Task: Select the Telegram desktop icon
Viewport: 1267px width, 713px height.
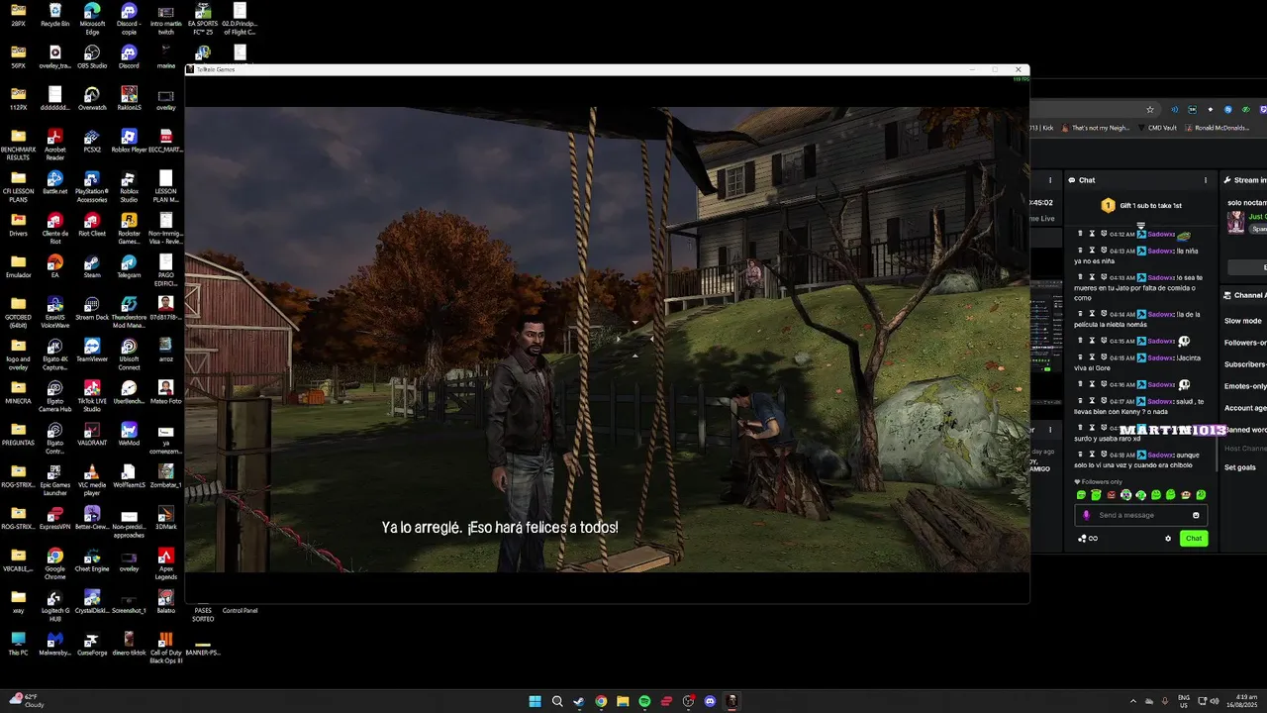Action: (129, 266)
